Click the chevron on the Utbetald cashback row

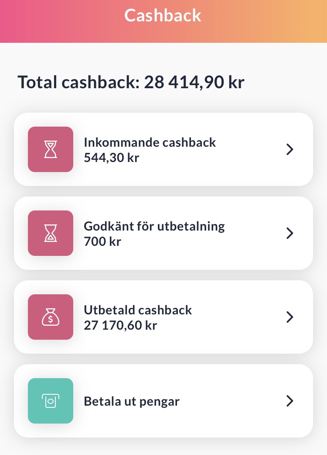(290, 317)
